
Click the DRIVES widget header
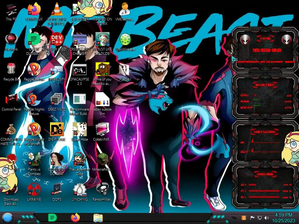point(265,174)
